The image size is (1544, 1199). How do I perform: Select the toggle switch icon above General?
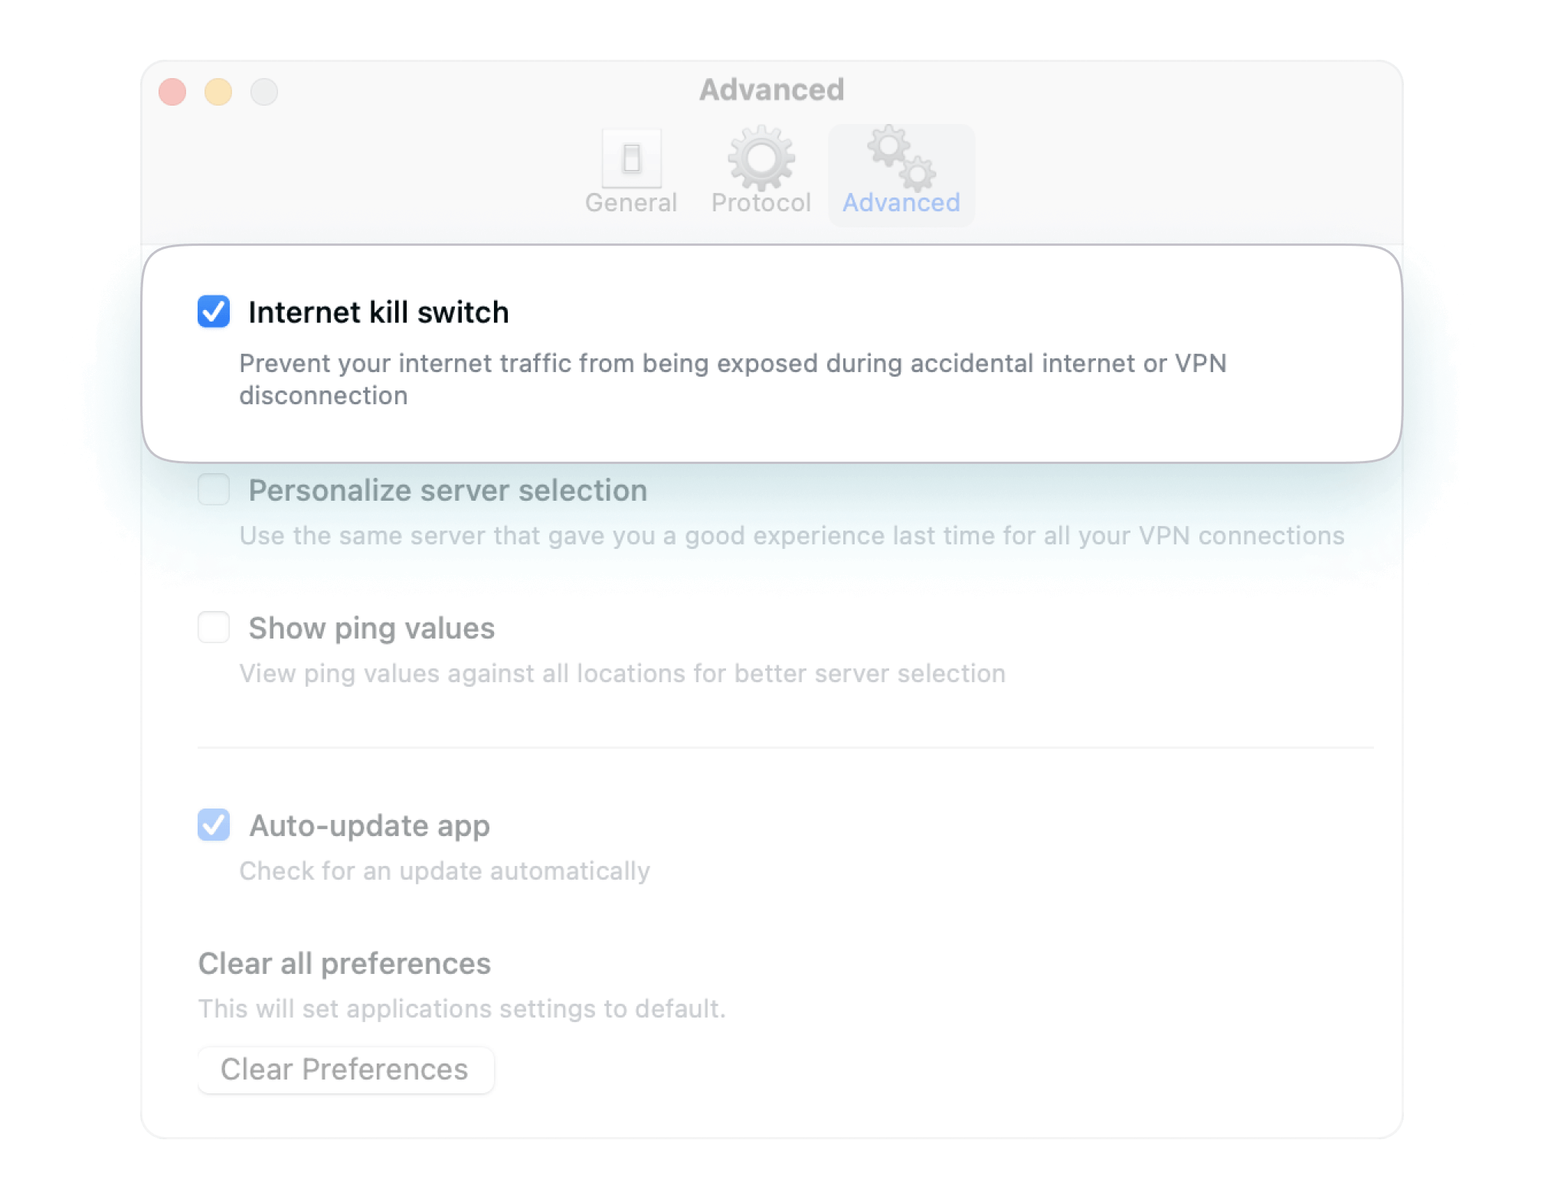point(630,161)
